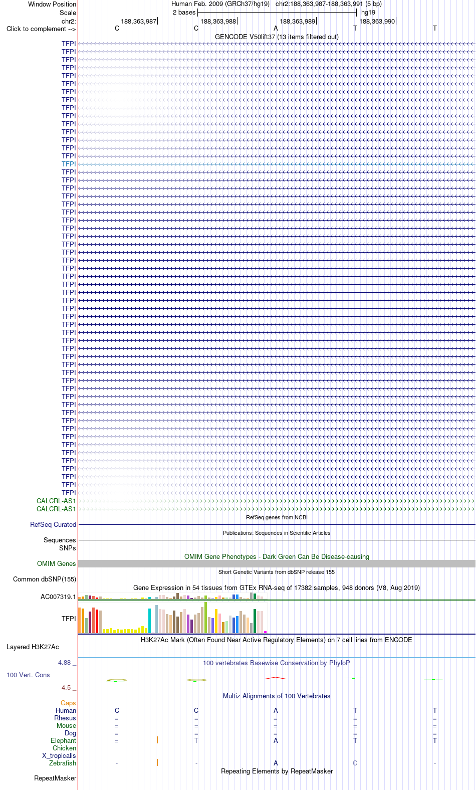Click base 'A' in the Human alignment row

(276, 710)
